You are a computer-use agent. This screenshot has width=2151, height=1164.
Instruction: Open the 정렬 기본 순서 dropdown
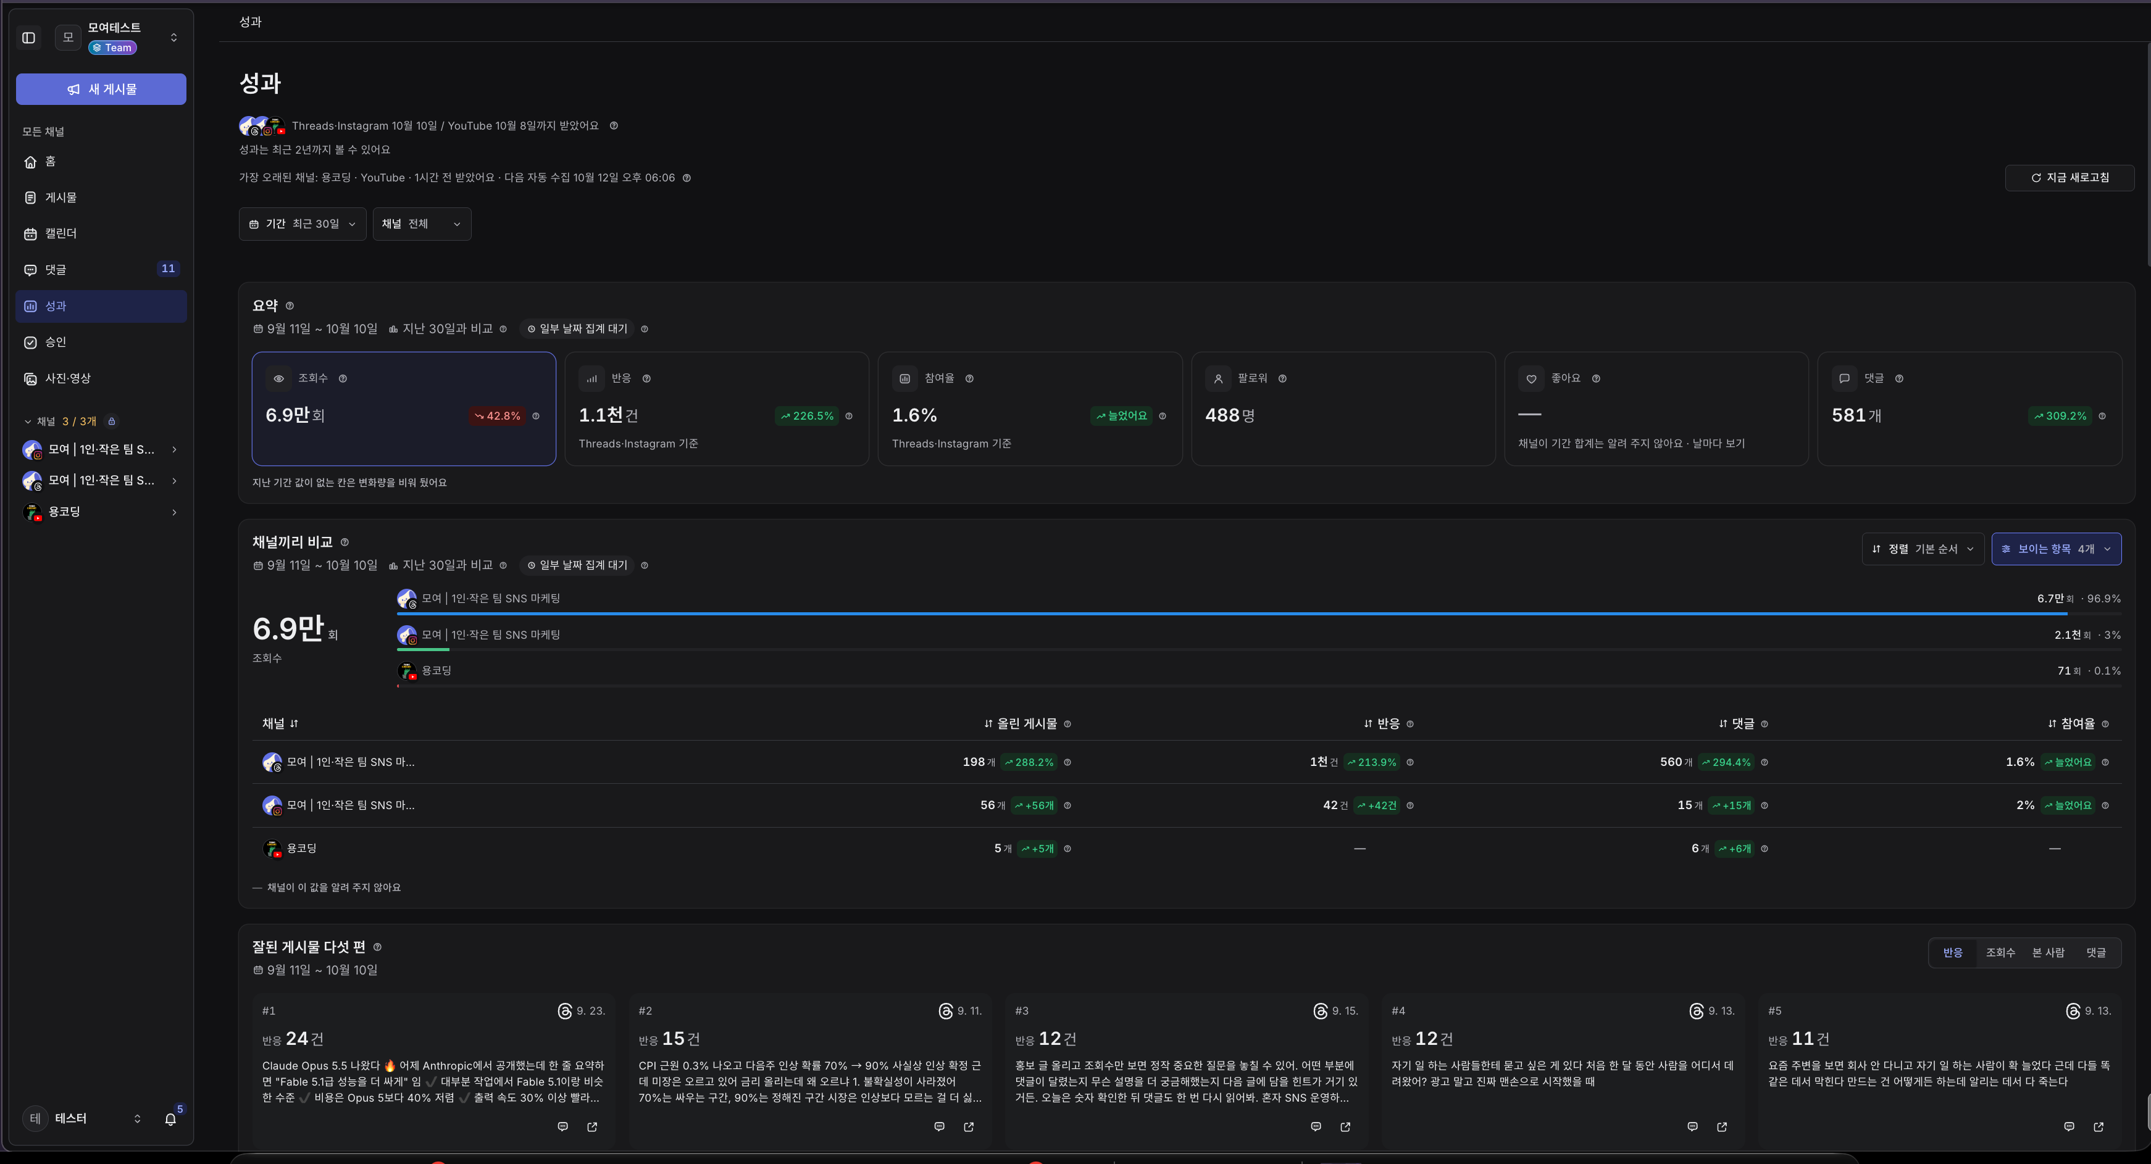tap(1922, 549)
